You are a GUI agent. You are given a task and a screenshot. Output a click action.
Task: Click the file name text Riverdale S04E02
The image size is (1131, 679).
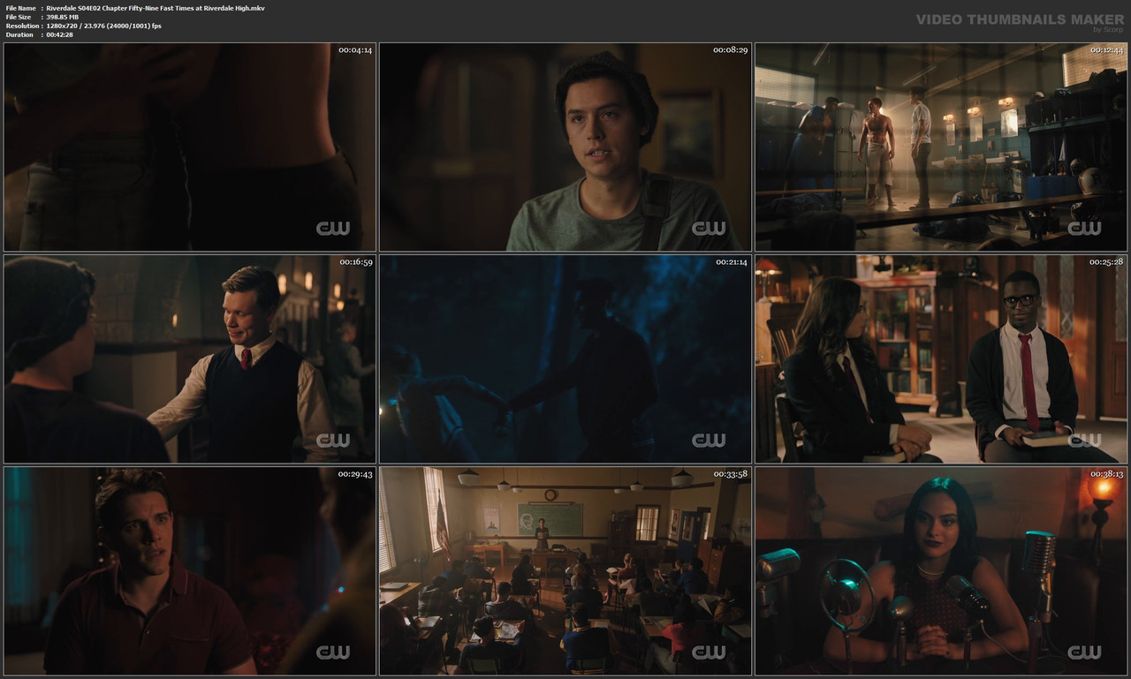[156, 8]
